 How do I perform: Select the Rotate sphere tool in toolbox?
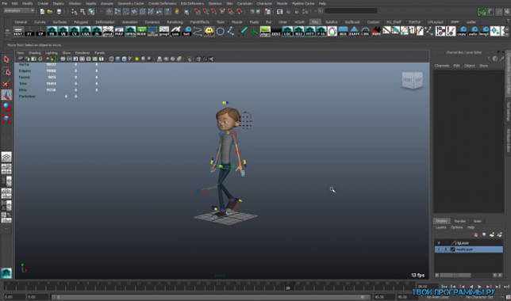[x=6, y=107]
